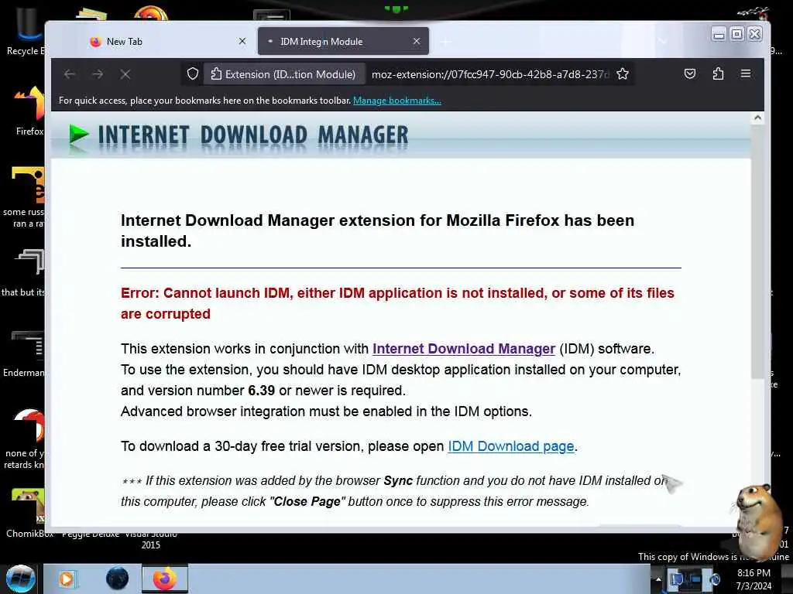Launch Windows Media Player from taskbar
Screen dimensions: 793x594
coord(67,579)
